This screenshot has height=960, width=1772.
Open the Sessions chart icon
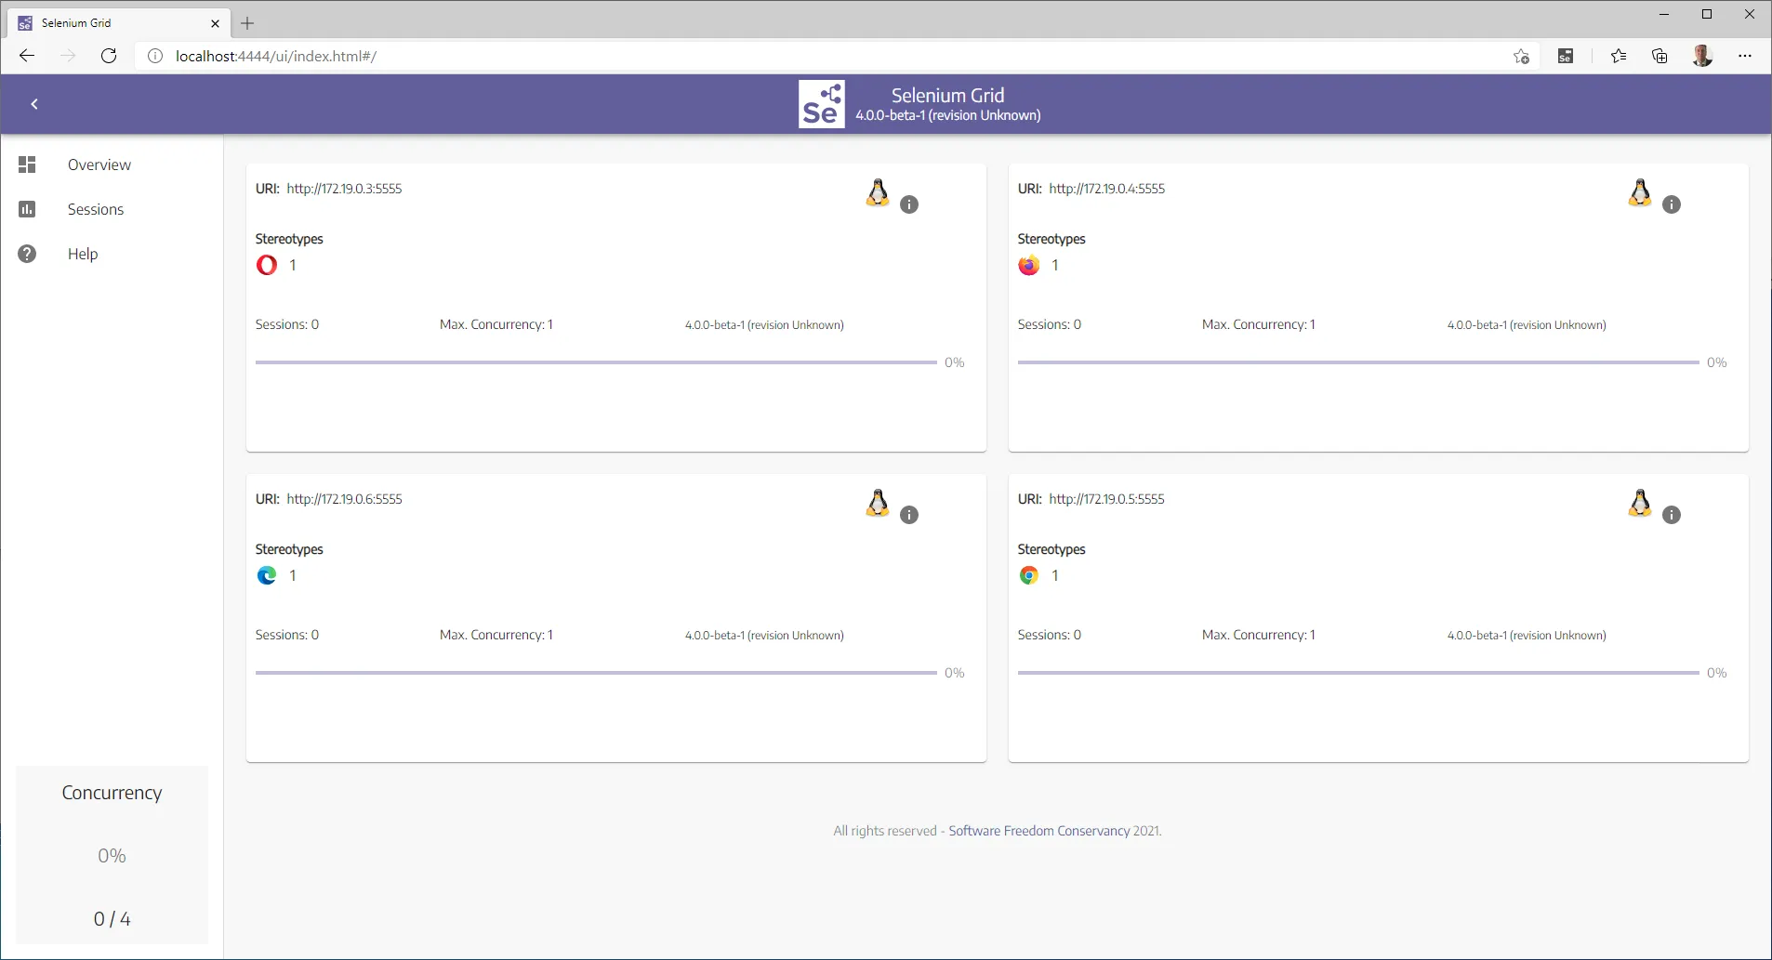[27, 209]
